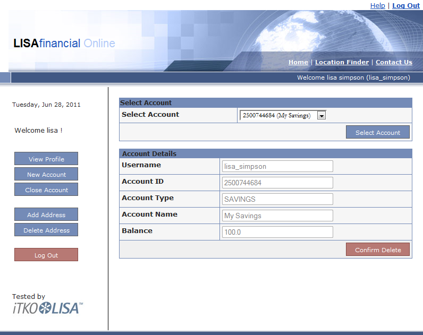This screenshot has height=335, width=423.
Task: Click the Account Type field SAVINGS
Action: [x=277, y=199]
